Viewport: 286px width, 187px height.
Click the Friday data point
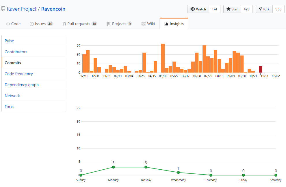tap(243, 175)
